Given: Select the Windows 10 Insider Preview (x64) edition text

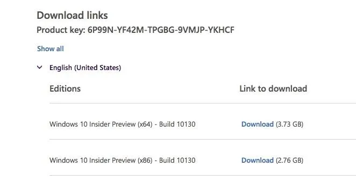Looking at the screenshot, I should (101, 124).
